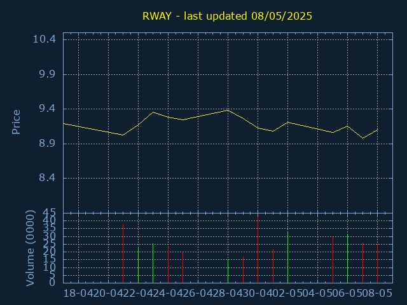The height and width of the screenshot is (305, 407).
Task: Click the 18-04 date label
Action: pyautogui.click(x=78, y=294)
